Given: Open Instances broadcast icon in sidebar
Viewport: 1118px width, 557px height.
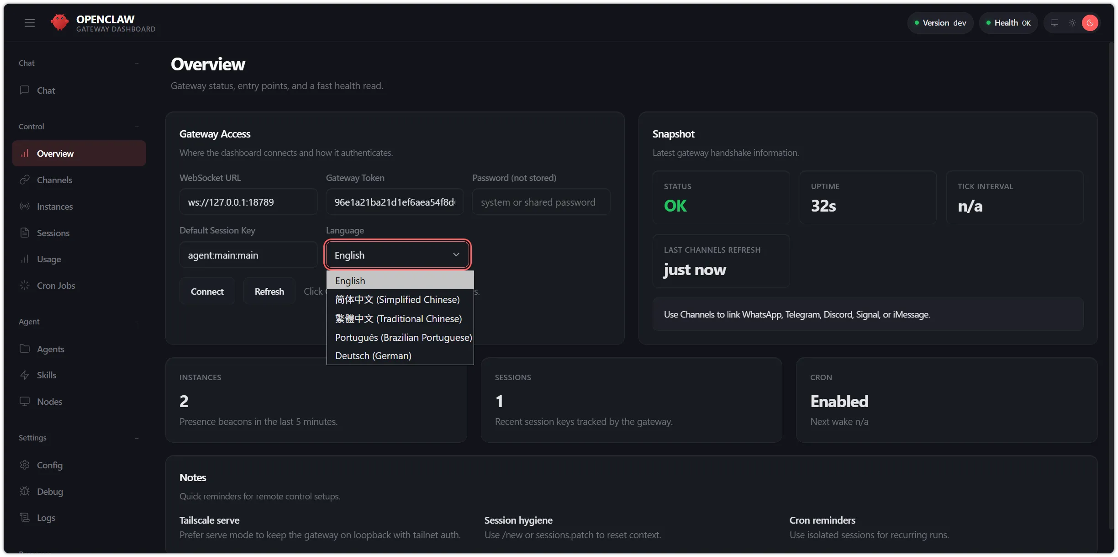Looking at the screenshot, I should (25, 207).
